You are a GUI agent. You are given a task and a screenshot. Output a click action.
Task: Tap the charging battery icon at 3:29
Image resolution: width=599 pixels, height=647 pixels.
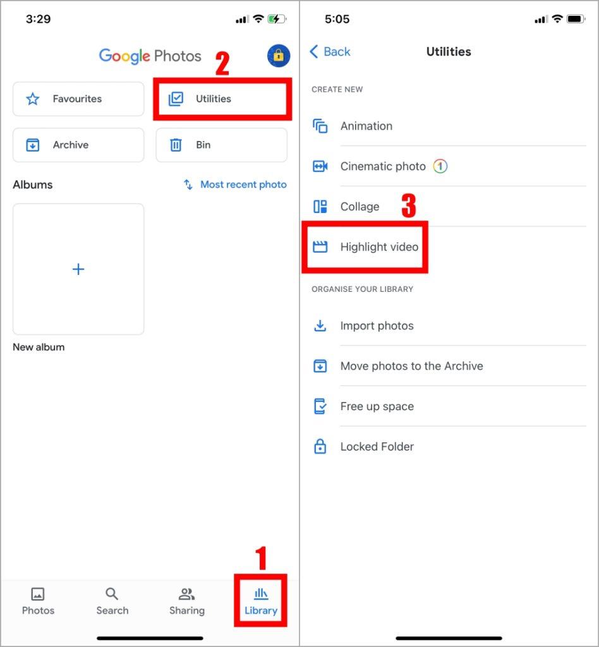[x=277, y=19]
